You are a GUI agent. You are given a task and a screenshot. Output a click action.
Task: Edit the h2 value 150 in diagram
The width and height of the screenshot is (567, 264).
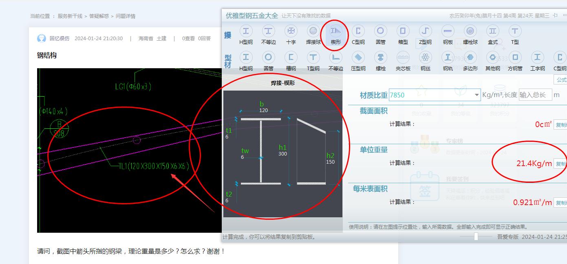331,162
